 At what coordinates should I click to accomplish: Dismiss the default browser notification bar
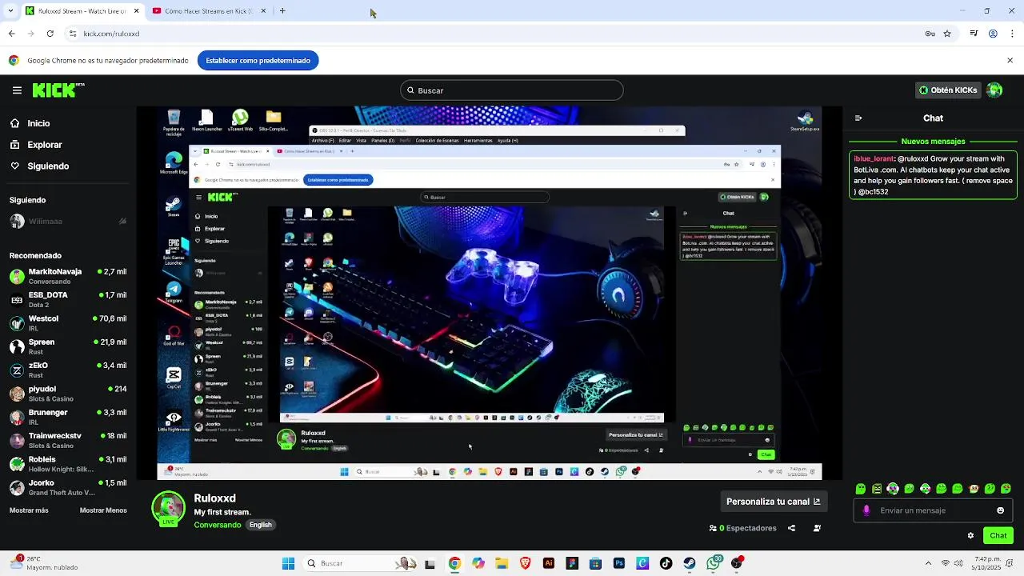click(1010, 61)
